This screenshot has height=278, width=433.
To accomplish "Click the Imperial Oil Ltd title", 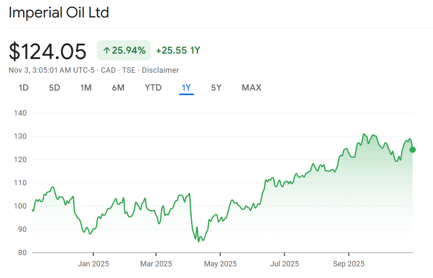I will click(x=59, y=12).
